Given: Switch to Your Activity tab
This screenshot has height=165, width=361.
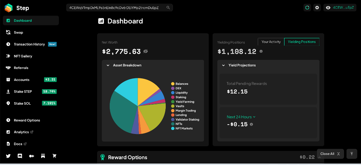Looking at the screenshot, I should click(x=271, y=42).
